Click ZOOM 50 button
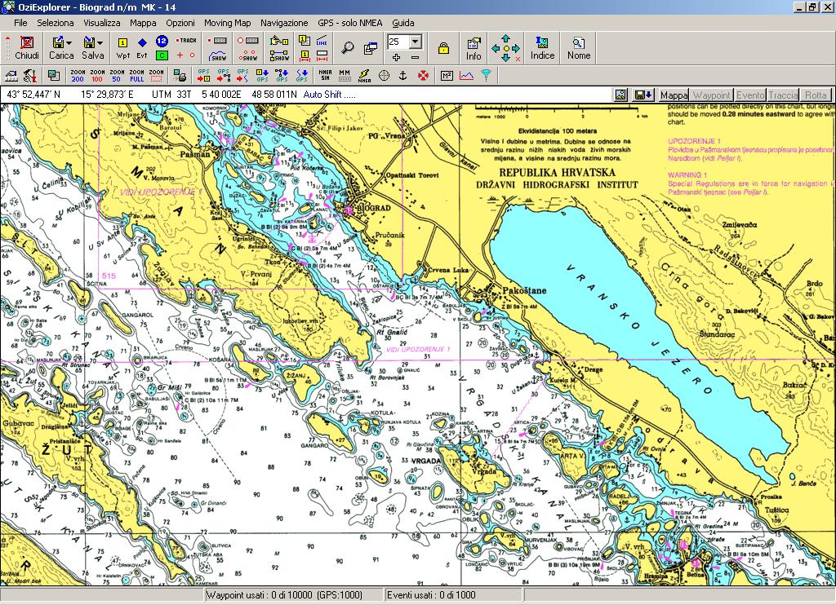This screenshot has height=605, width=836. 117,76
